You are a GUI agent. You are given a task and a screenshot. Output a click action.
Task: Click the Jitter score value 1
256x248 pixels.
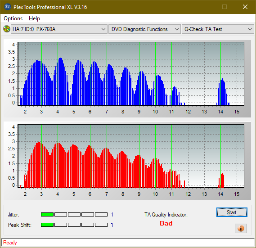coord(112,215)
